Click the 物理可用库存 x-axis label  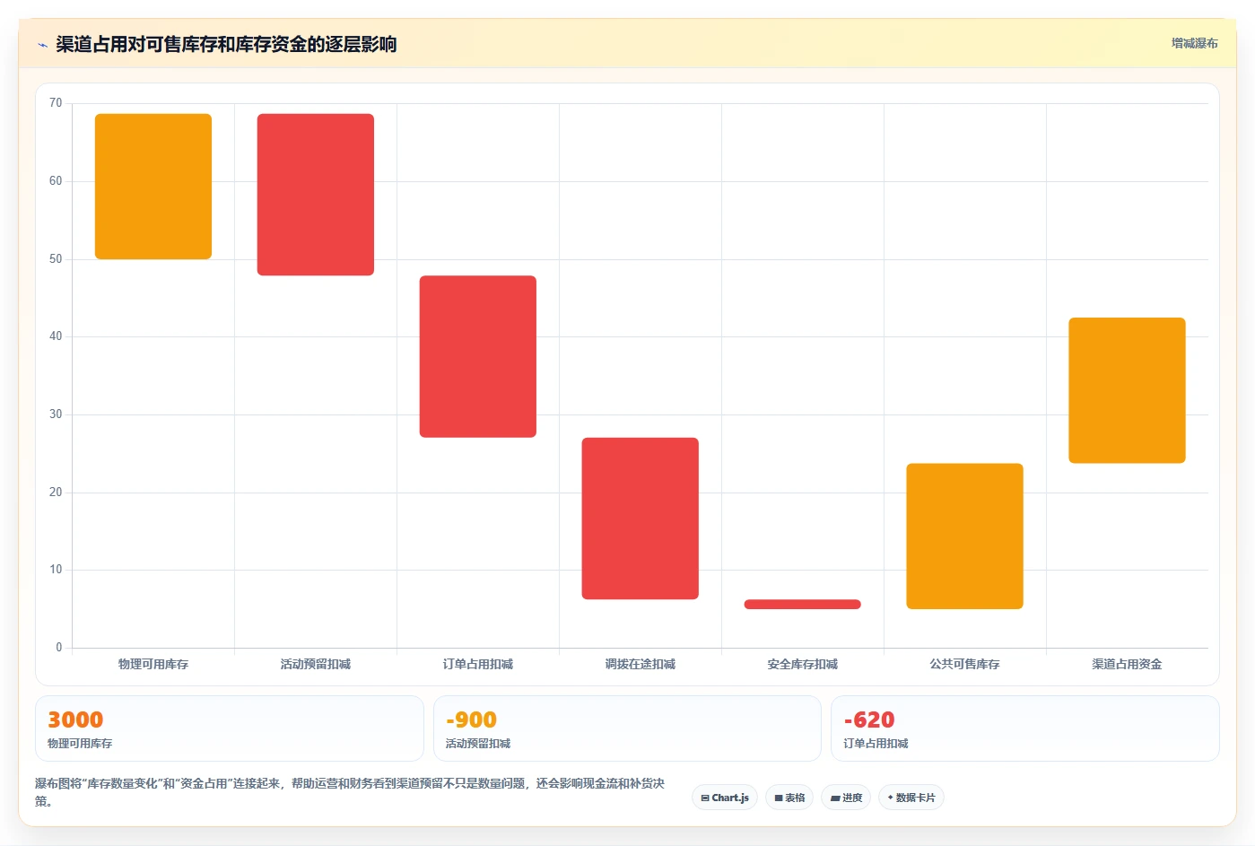(153, 664)
